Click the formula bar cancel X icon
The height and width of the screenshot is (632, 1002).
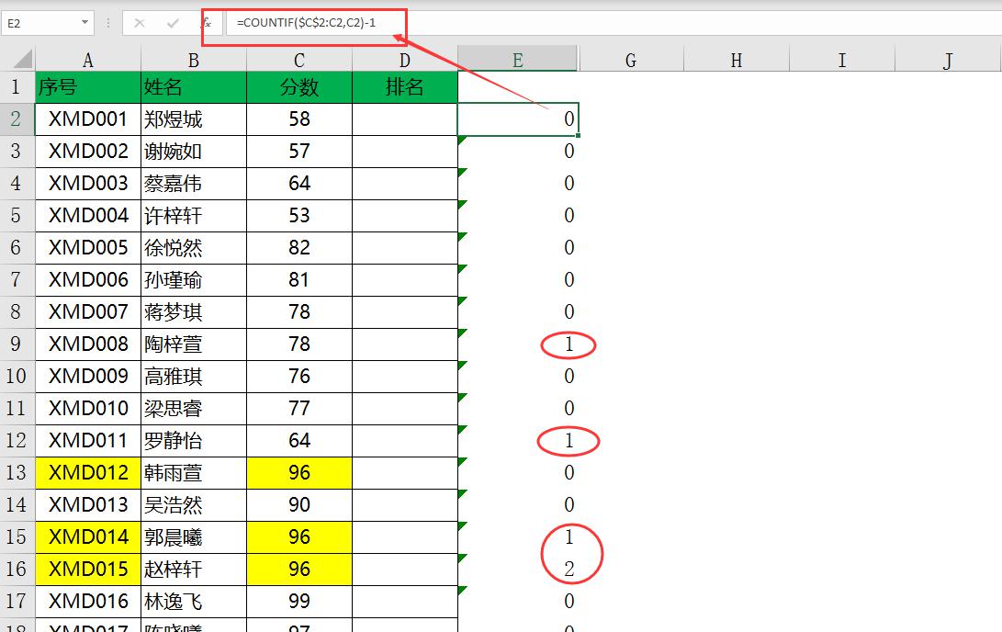[140, 23]
